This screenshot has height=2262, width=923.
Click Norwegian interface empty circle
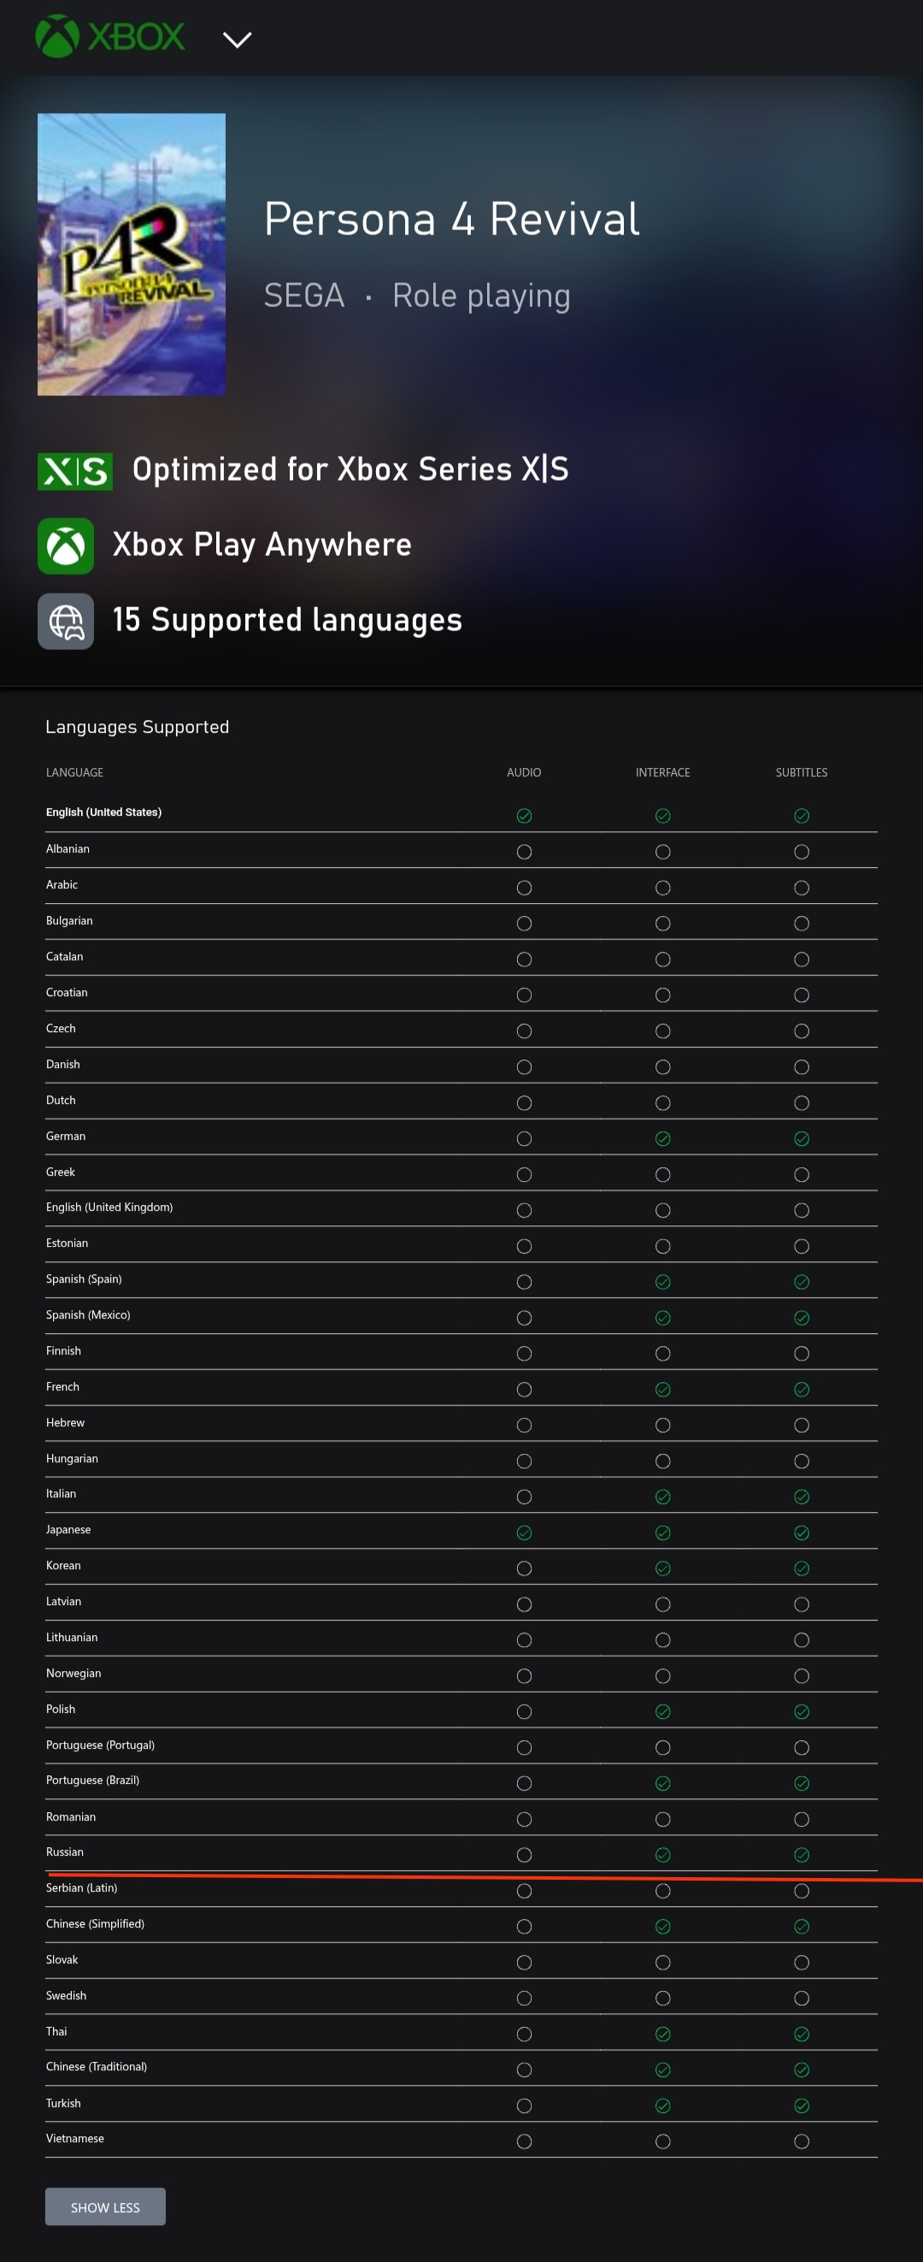pos(662,1676)
